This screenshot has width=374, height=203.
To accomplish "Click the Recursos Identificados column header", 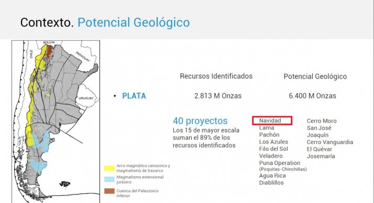I will pyautogui.click(x=216, y=76).
